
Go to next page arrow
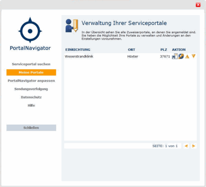click(194, 146)
